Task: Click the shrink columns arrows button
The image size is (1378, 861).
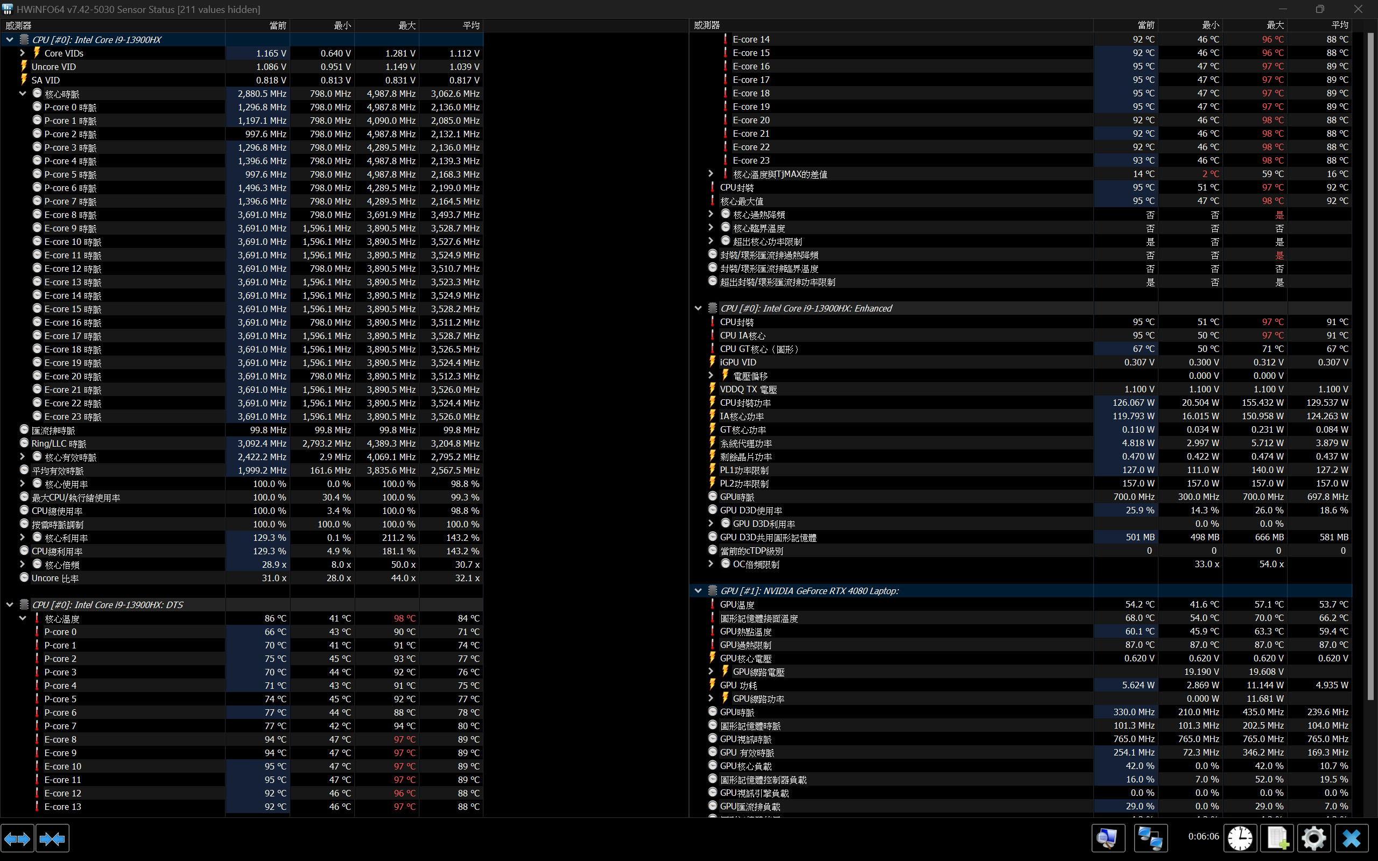Action: (52, 838)
